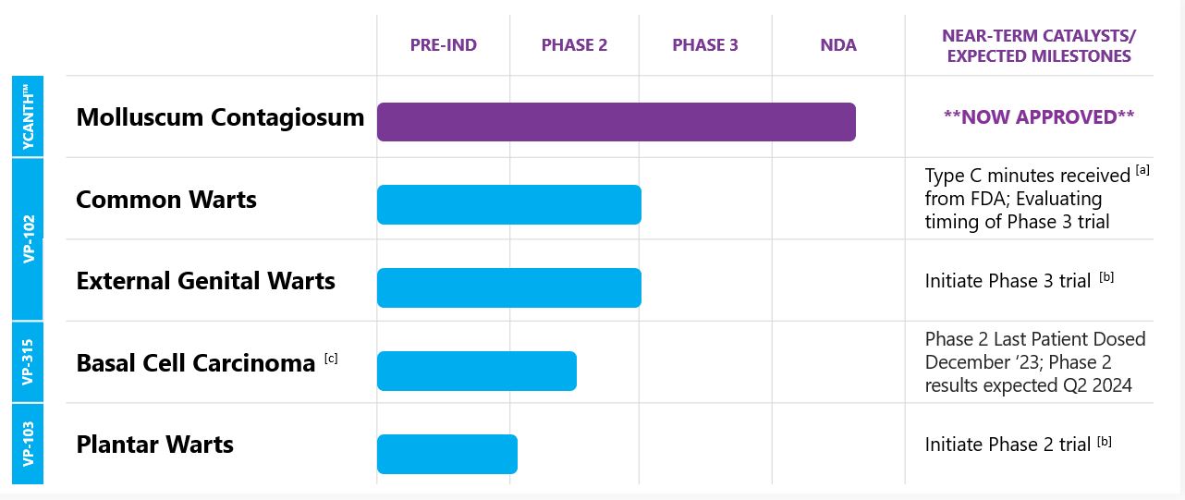Image resolution: width=1185 pixels, height=500 pixels.
Task: Click the External Genital Warts progress bar
Action: pyautogui.click(x=508, y=287)
